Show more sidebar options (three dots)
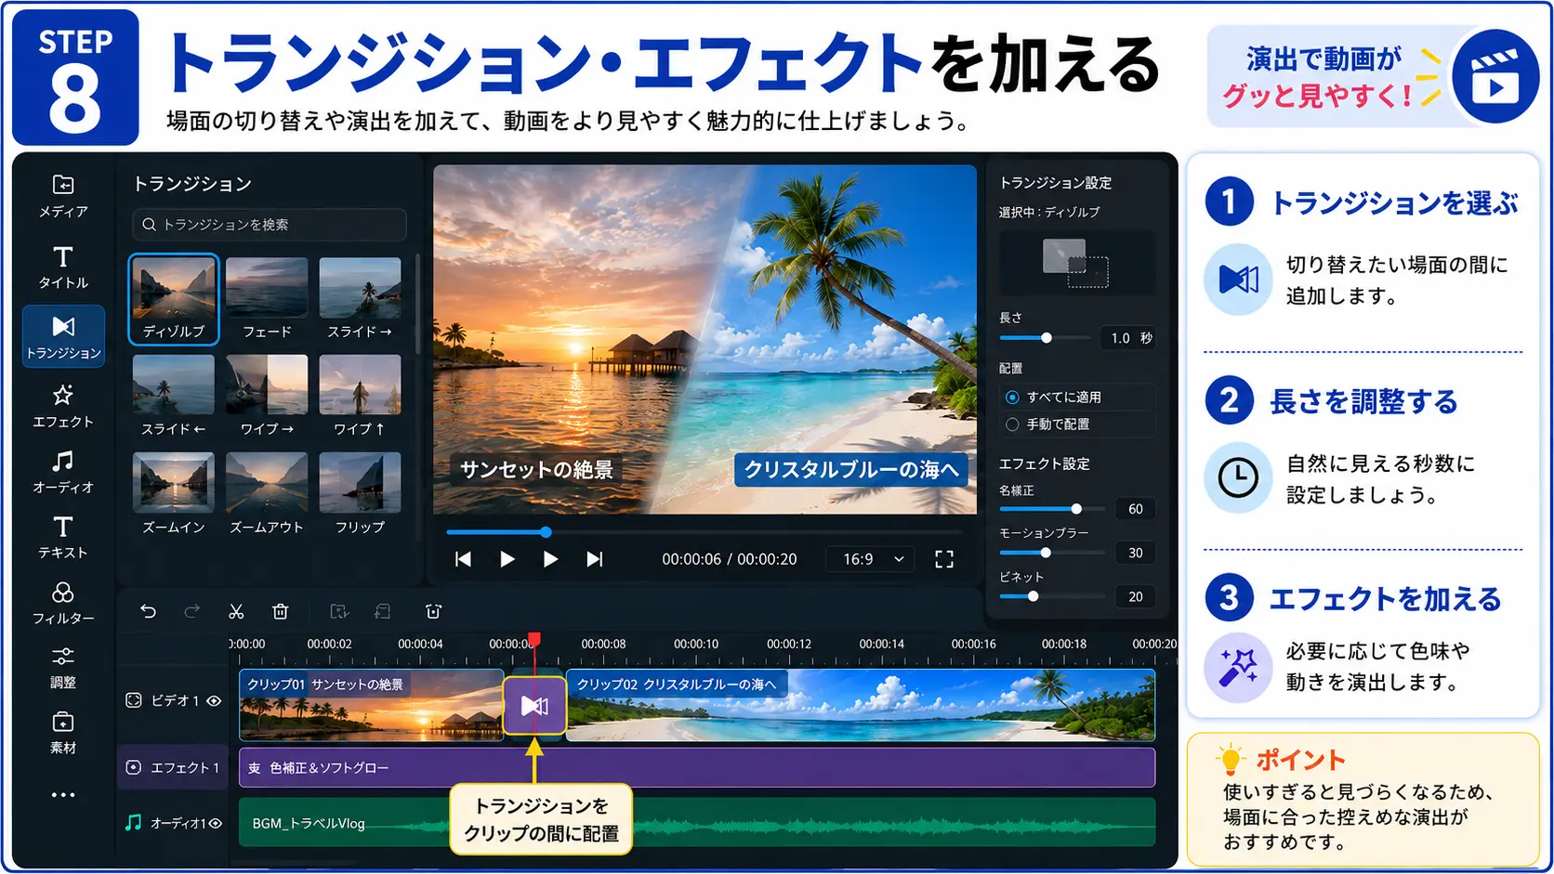 coord(63,795)
